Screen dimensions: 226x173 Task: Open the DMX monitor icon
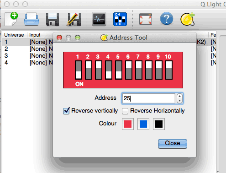click(99, 19)
